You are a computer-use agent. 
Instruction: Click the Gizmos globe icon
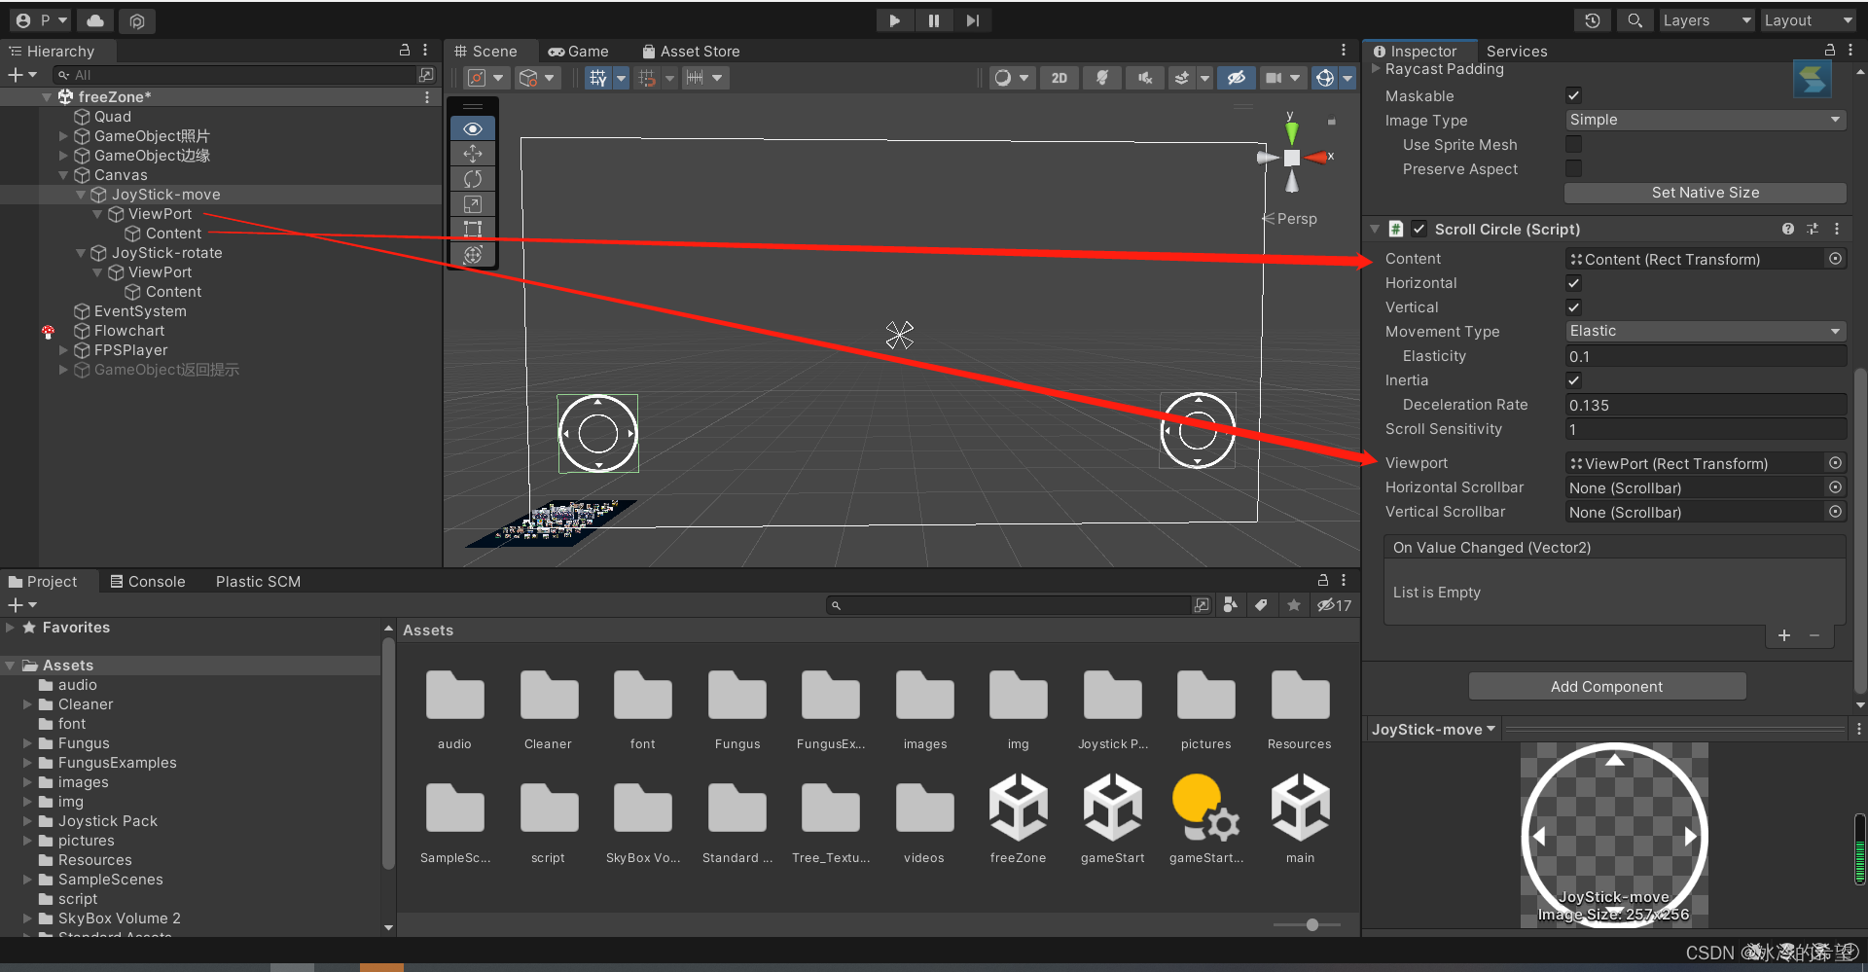click(x=1325, y=78)
